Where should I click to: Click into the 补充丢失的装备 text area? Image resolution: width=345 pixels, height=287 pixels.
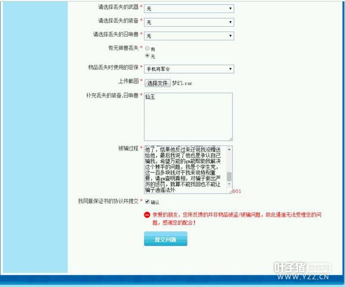click(x=188, y=116)
